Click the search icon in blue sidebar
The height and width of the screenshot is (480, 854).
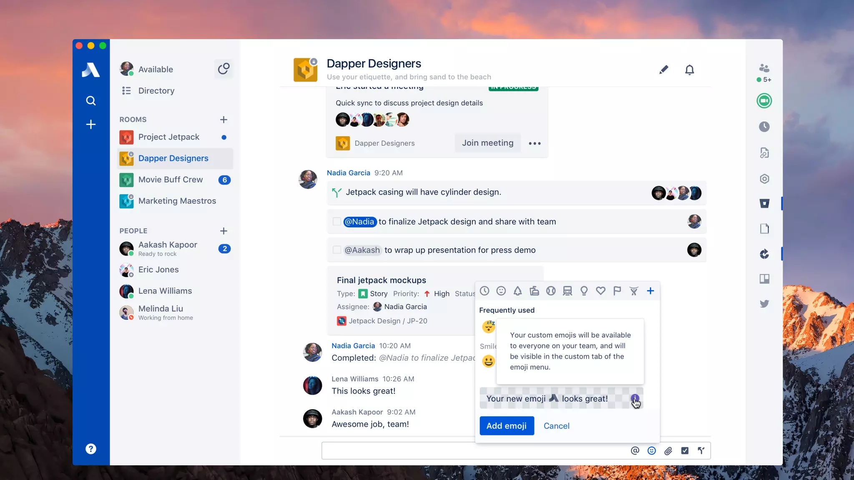(90, 100)
